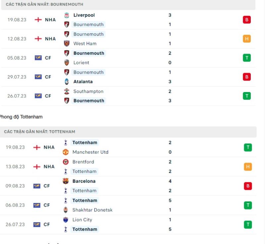Image resolution: width=265 pixels, height=244 pixels.
Task: Click the West Ham club crest icon
Action: pyautogui.click(x=67, y=43)
